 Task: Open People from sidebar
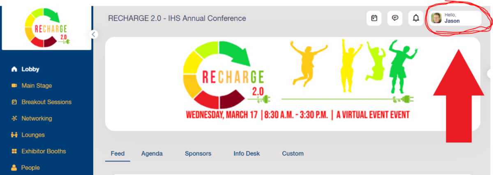(x=30, y=168)
